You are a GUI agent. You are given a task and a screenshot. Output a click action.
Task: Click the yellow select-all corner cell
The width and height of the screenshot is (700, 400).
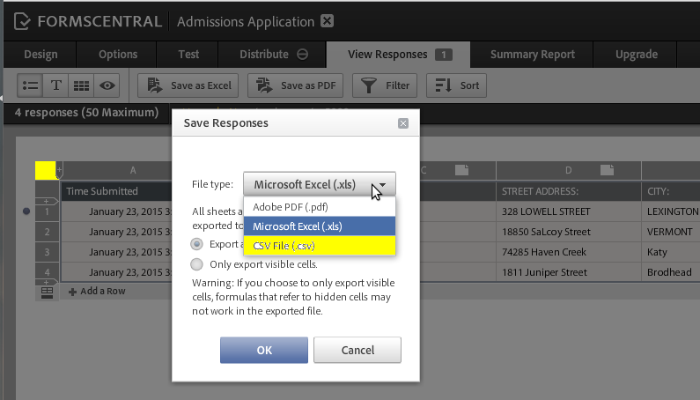(45, 170)
